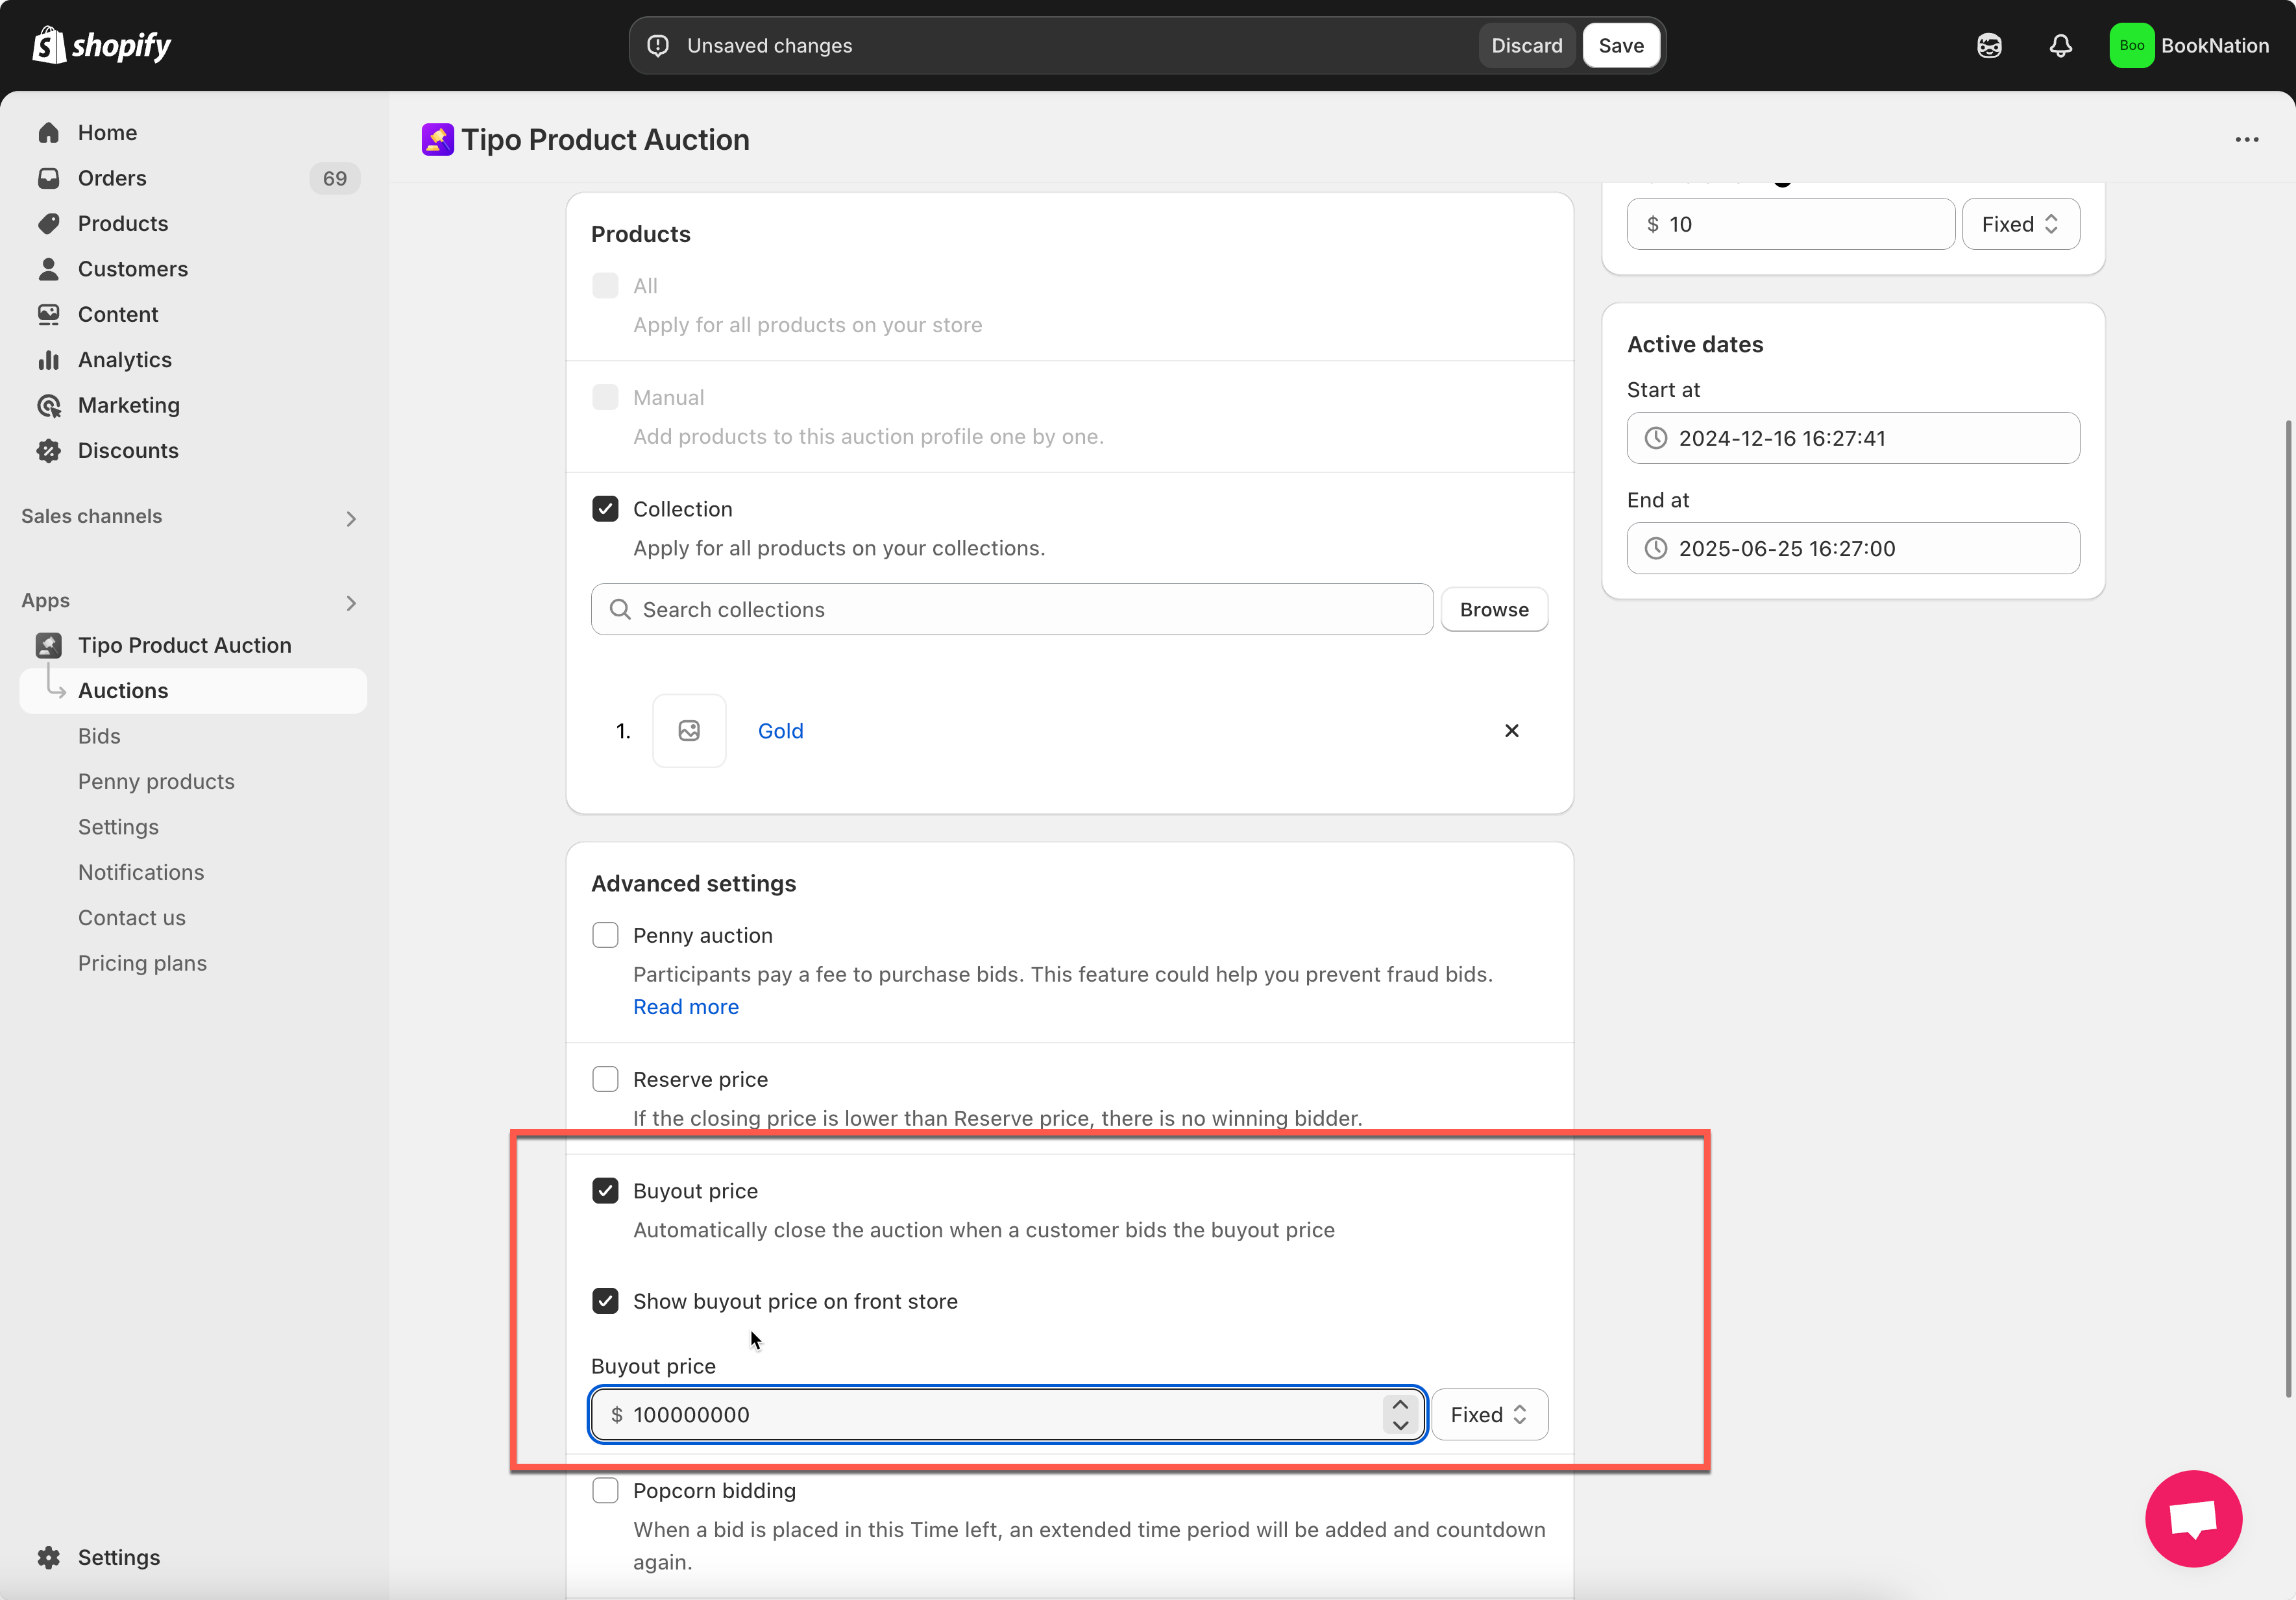Check the Popcorn bidding option
Viewport: 2296px width, 1600px height.
point(605,1490)
